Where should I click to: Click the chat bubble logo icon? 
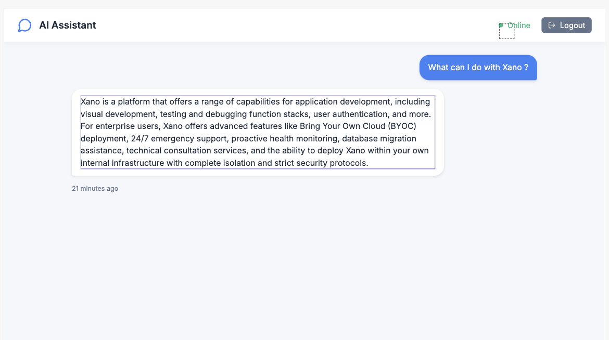tap(24, 25)
